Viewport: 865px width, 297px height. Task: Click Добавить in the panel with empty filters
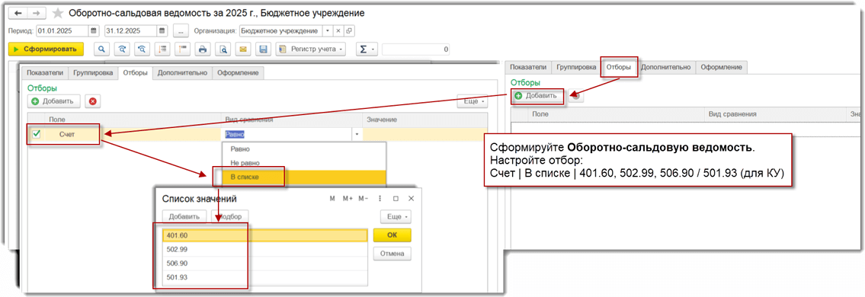(x=537, y=96)
